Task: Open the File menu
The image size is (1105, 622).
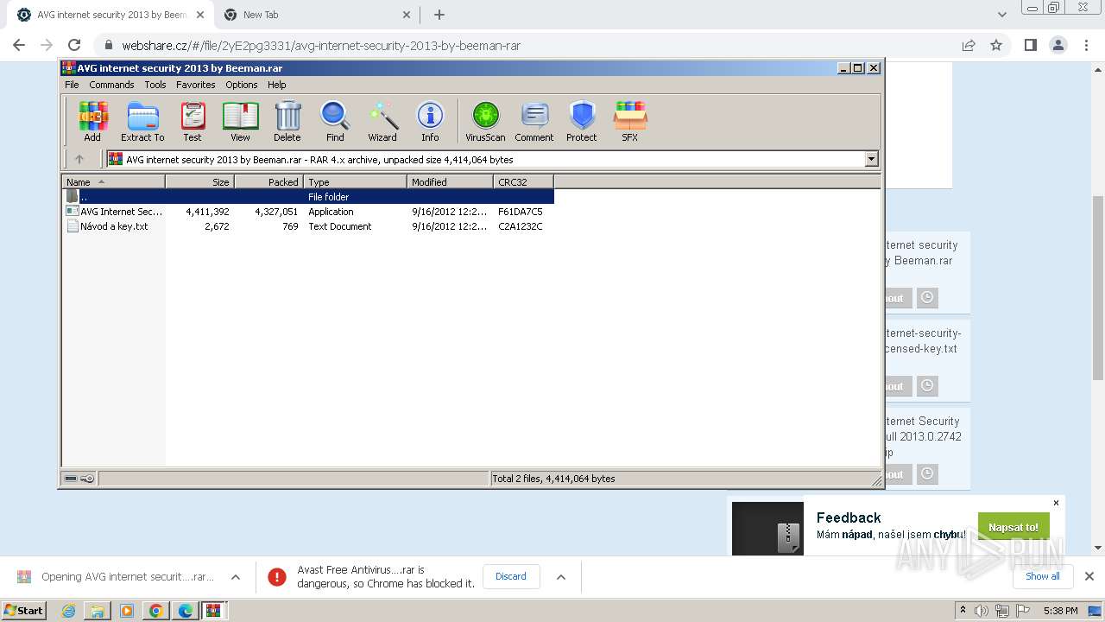Action: (x=72, y=85)
